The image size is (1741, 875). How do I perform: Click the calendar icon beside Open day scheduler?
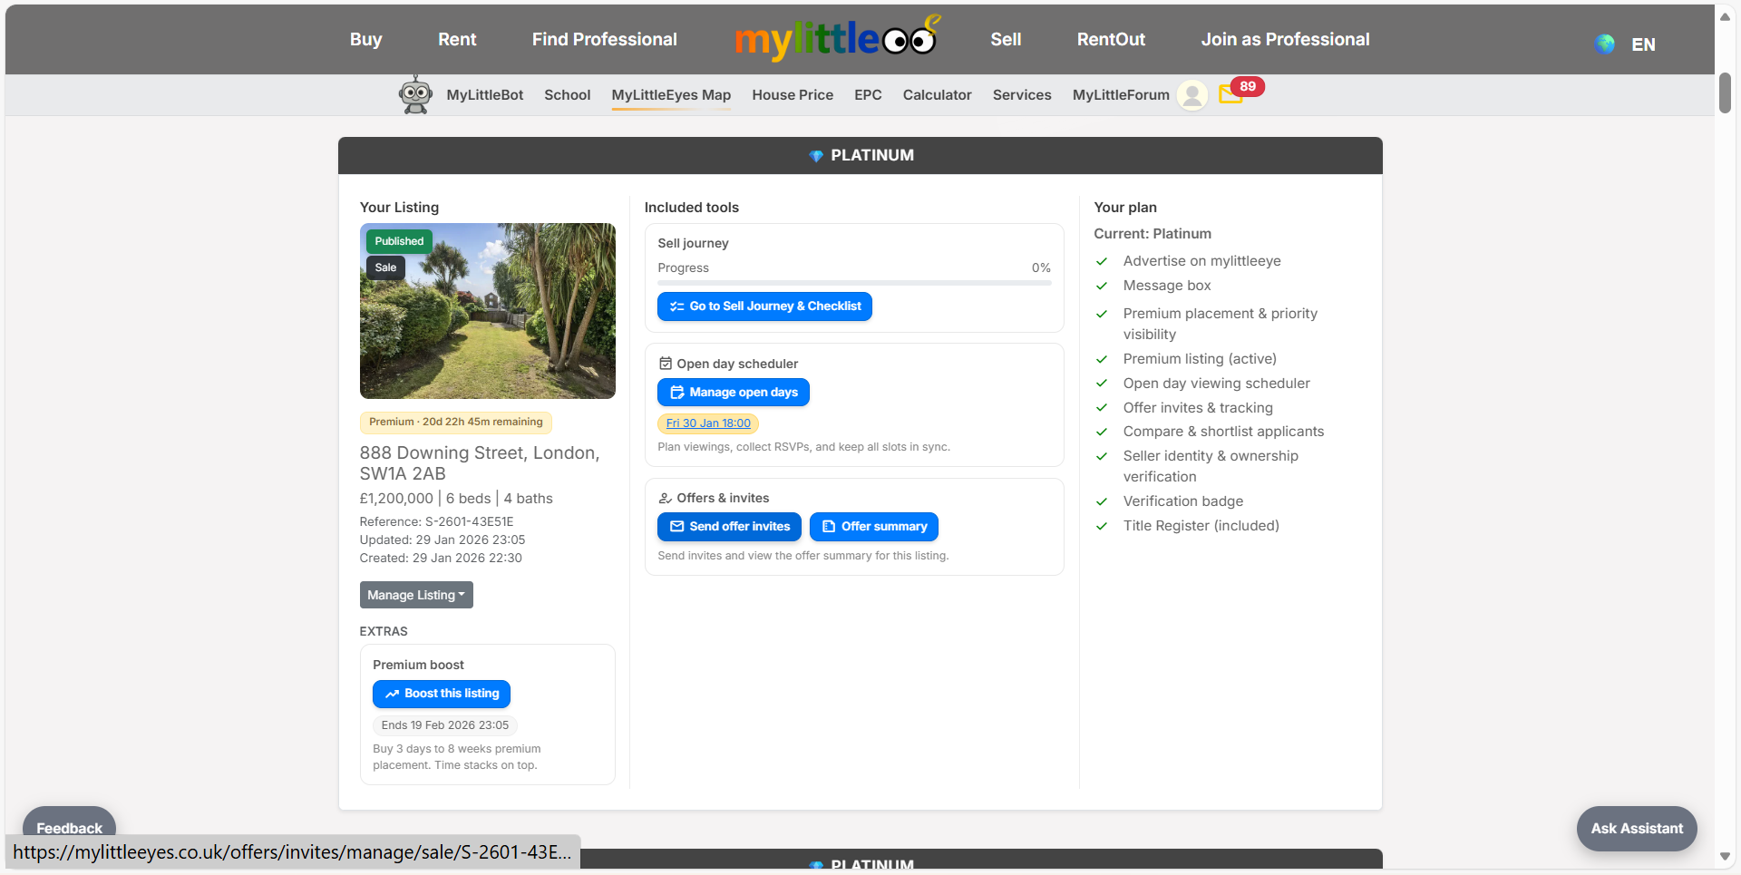tap(666, 364)
